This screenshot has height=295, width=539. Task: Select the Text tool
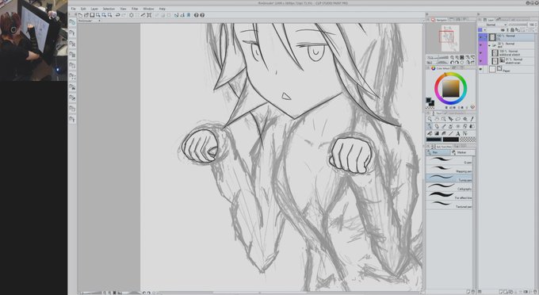point(458,133)
